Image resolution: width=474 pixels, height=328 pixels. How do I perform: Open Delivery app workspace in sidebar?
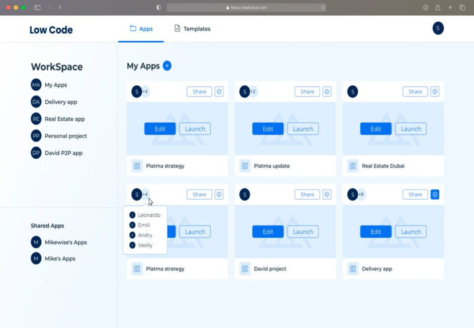tap(61, 102)
